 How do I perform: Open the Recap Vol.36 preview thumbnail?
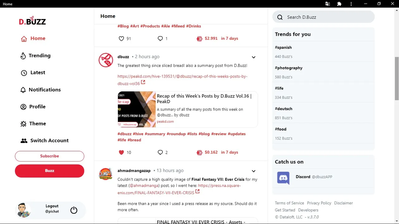pyautogui.click(x=137, y=110)
